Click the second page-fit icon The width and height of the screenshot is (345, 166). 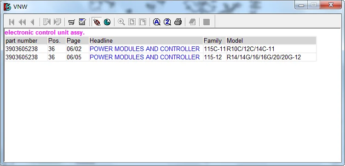(x=143, y=22)
